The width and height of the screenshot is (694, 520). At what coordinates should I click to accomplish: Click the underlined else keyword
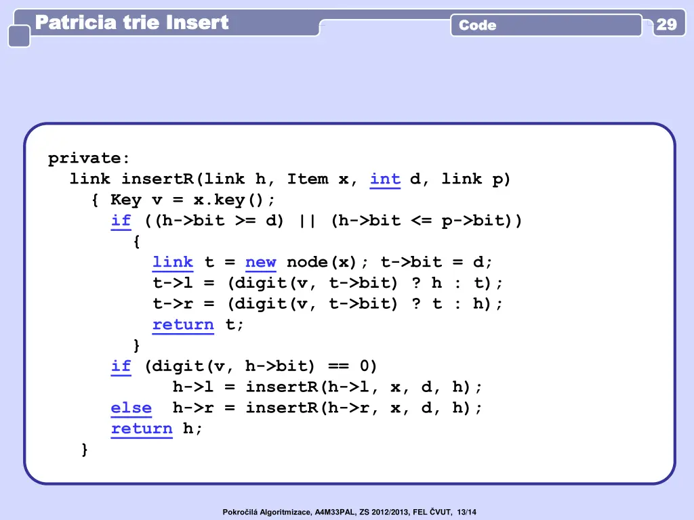131,408
